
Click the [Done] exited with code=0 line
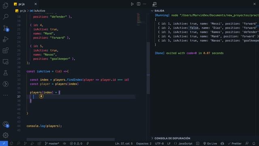click(x=189, y=53)
